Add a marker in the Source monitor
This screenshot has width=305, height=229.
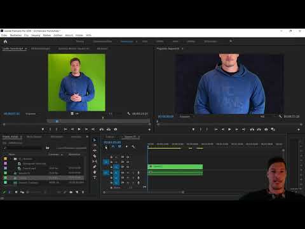coord(43,129)
